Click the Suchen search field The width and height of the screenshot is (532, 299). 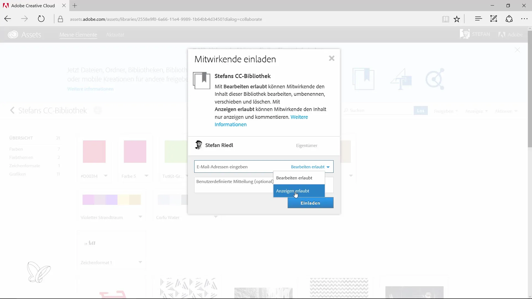coord(378,110)
